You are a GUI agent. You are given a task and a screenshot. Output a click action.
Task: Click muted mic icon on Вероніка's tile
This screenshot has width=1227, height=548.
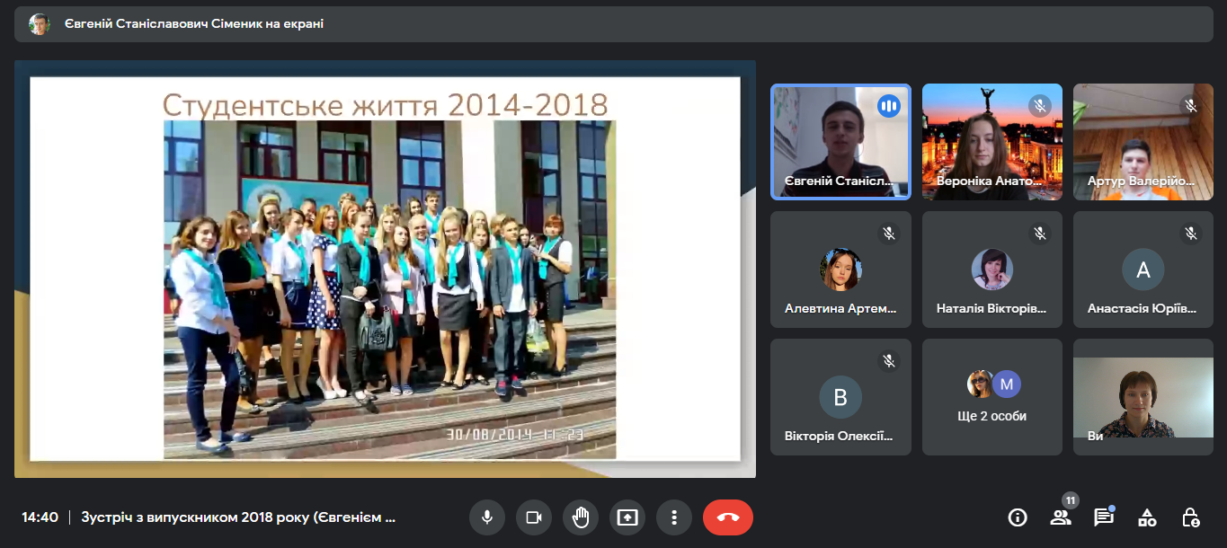(x=1040, y=106)
